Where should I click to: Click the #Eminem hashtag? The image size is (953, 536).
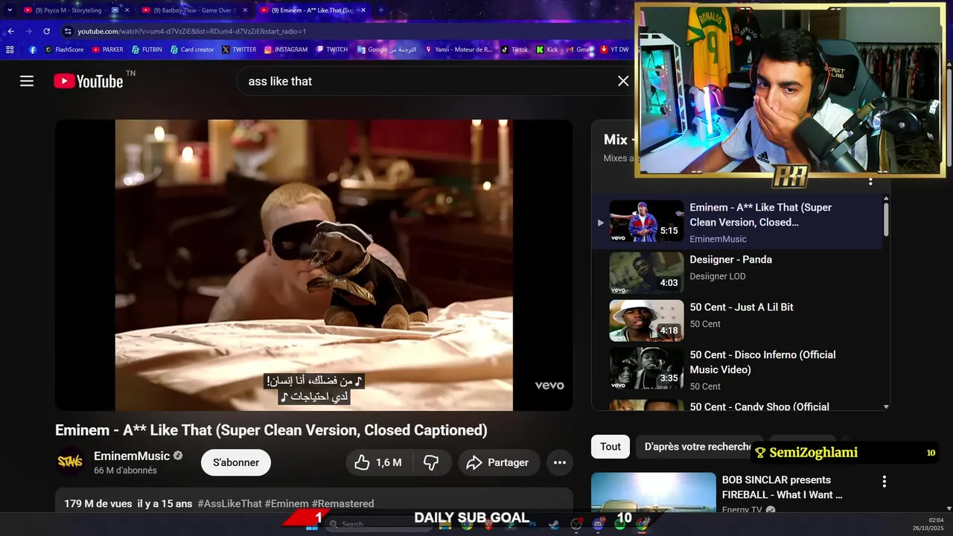tap(287, 504)
